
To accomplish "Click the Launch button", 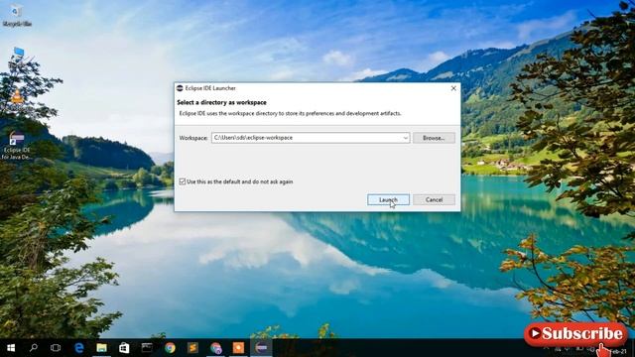I will tap(388, 199).
